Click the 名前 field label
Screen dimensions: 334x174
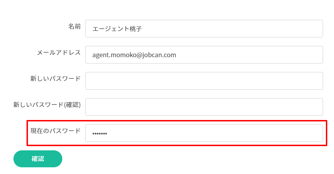coord(74,26)
